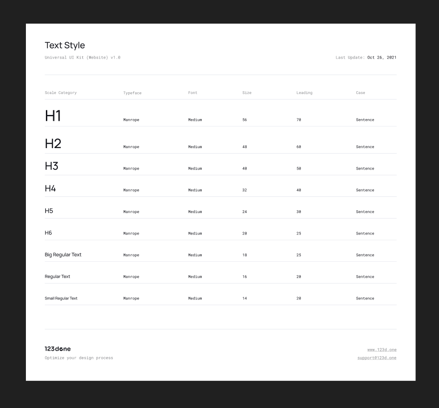Click size value 40 in H3 row
This screenshot has width=439, height=408.
[x=244, y=169]
